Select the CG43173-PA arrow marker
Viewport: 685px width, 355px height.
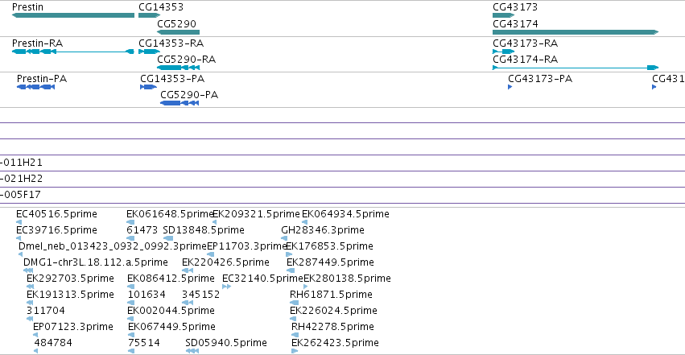tap(510, 87)
